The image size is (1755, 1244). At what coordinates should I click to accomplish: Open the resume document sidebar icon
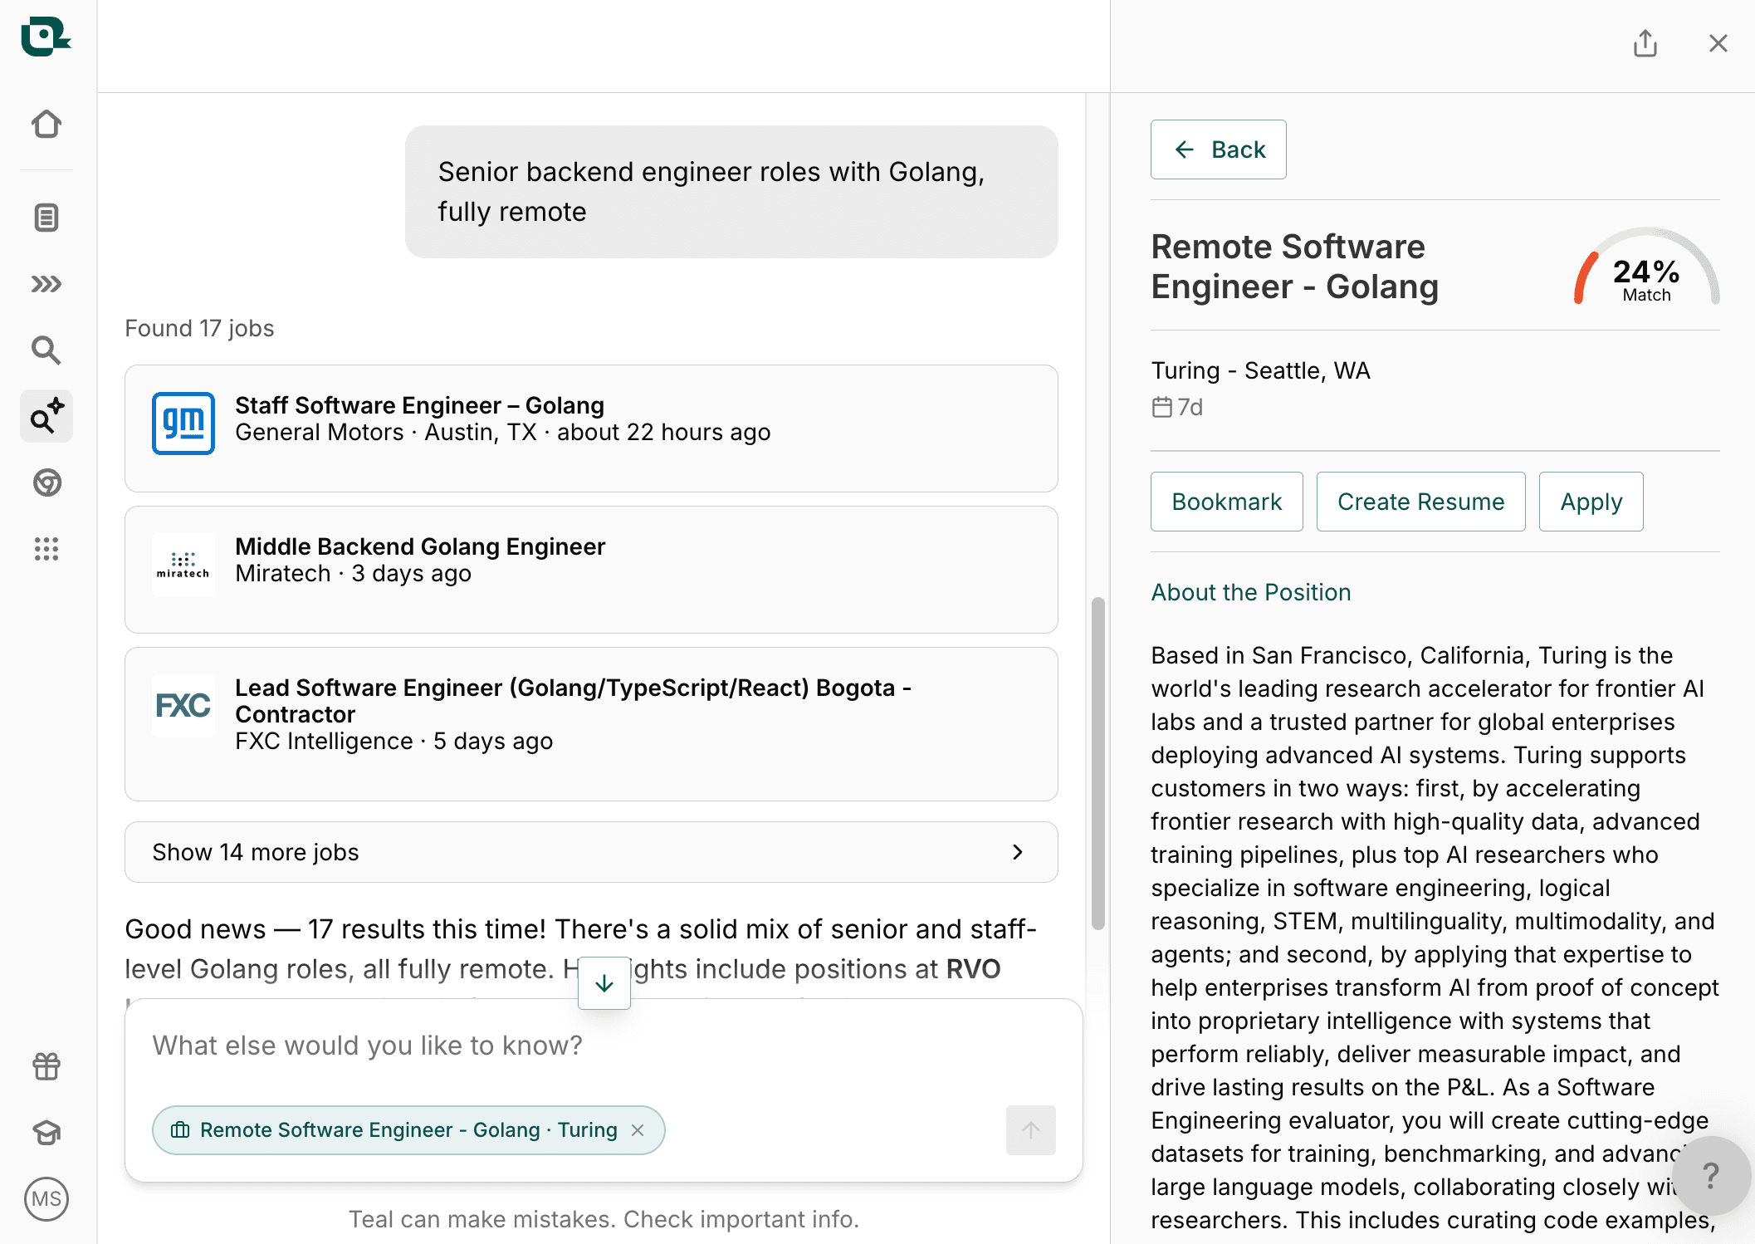(x=46, y=218)
